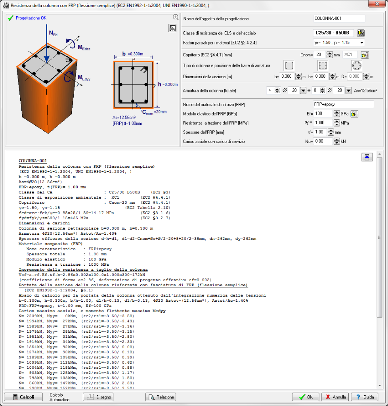
Task: Click the FRP+epoxy material name field
Action: [x=344, y=105]
